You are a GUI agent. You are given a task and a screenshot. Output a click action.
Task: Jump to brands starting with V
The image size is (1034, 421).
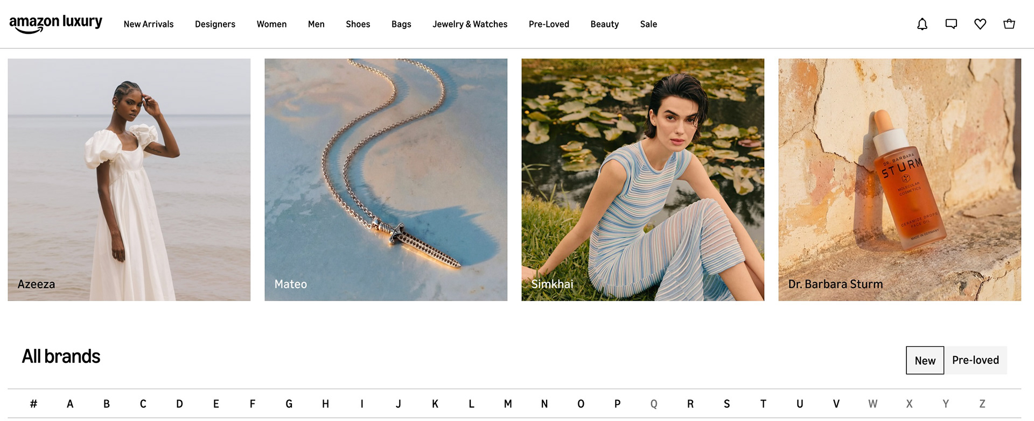click(x=836, y=404)
